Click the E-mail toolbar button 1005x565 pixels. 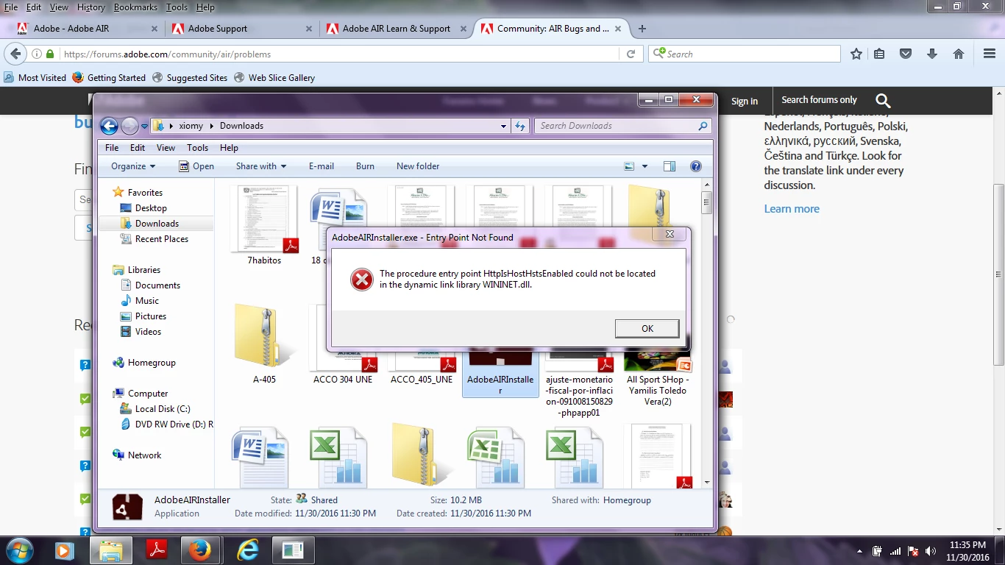pyautogui.click(x=322, y=166)
